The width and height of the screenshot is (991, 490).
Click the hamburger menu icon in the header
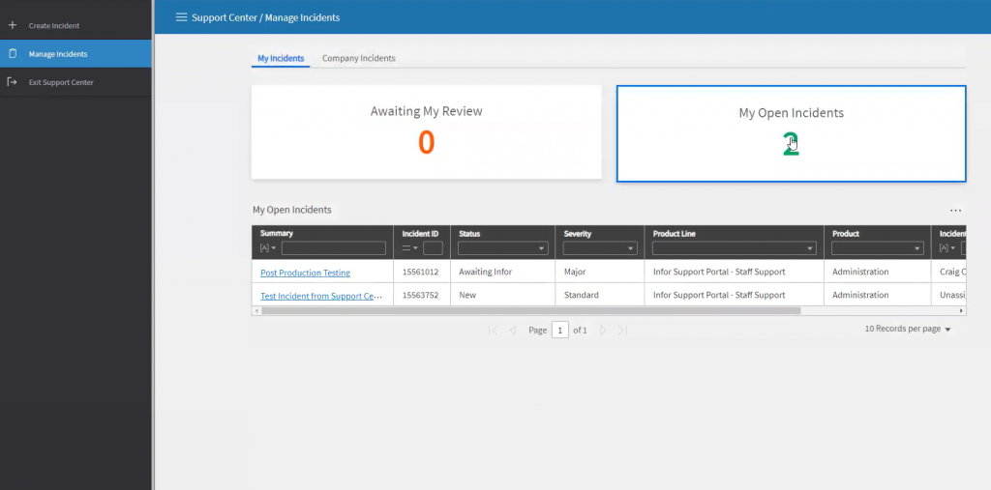point(181,17)
